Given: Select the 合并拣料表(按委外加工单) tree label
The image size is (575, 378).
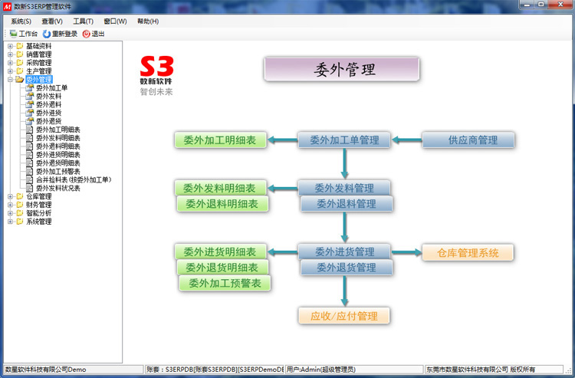Looking at the screenshot, I should pyautogui.click(x=74, y=179).
